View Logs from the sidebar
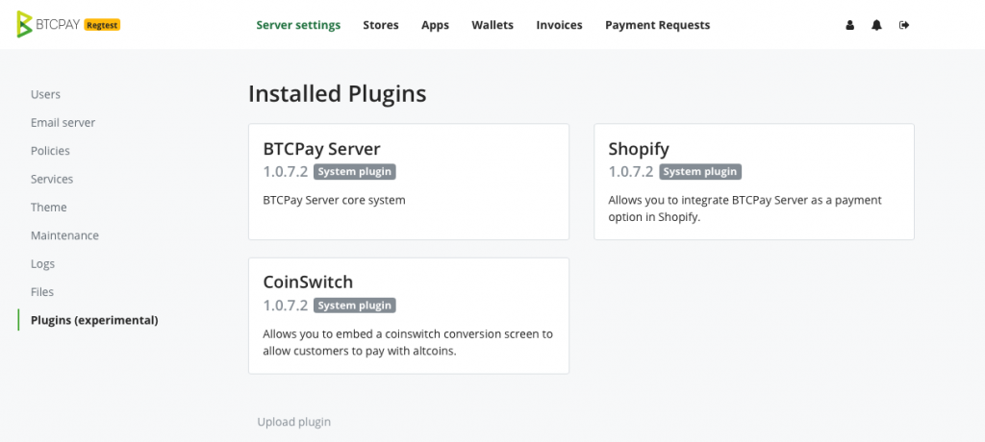 click(x=42, y=263)
